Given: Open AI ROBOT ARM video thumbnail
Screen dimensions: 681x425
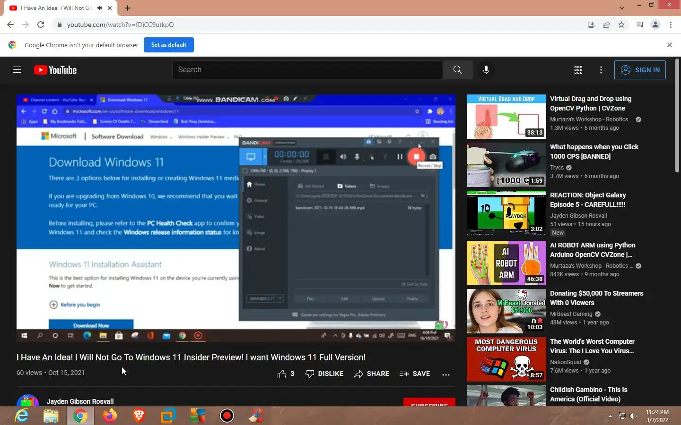Looking at the screenshot, I should click(506, 263).
